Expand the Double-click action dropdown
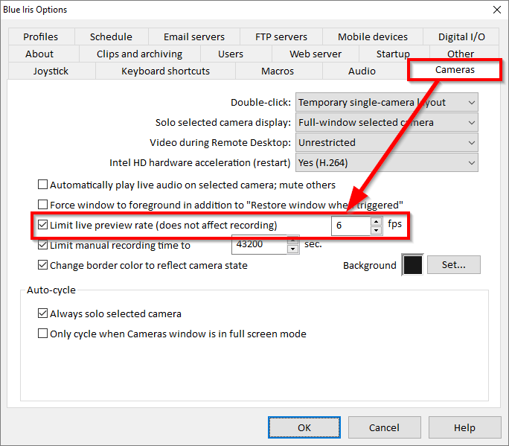The width and height of the screenshot is (509, 446). click(387, 103)
